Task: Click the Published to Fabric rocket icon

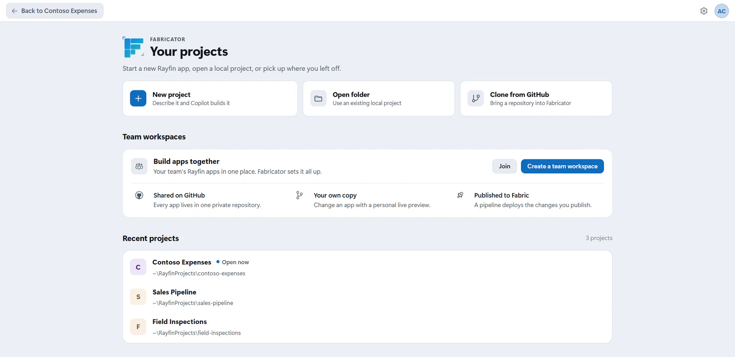Action: [x=460, y=195]
